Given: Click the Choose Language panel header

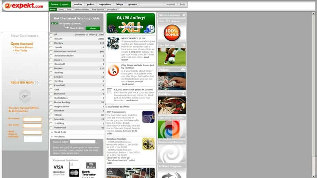Looking at the screenshot, I should 172,15.
